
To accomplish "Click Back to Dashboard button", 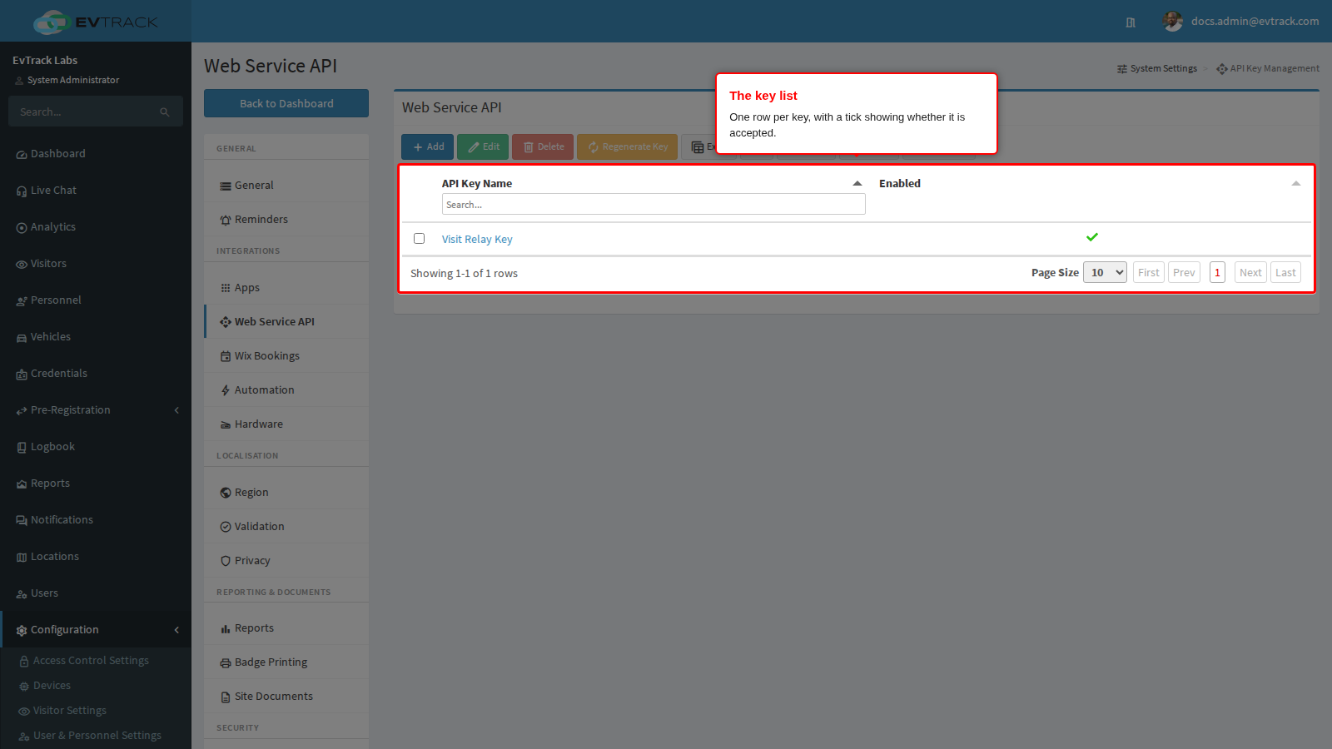I will [286, 103].
